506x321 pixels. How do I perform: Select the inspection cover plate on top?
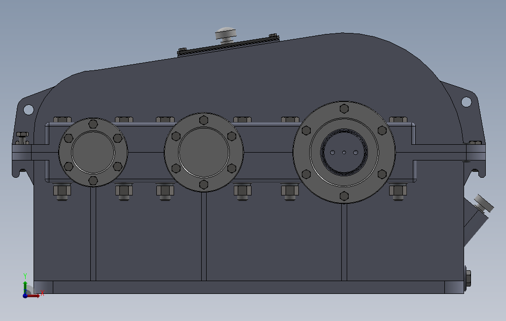(228, 45)
